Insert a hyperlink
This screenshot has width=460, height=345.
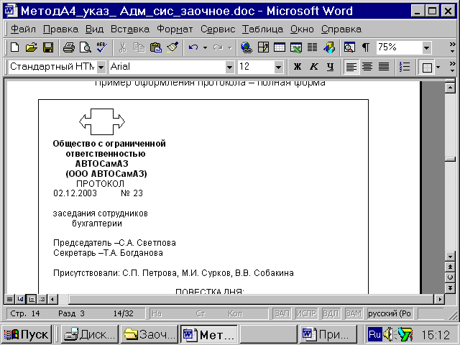[247, 47]
